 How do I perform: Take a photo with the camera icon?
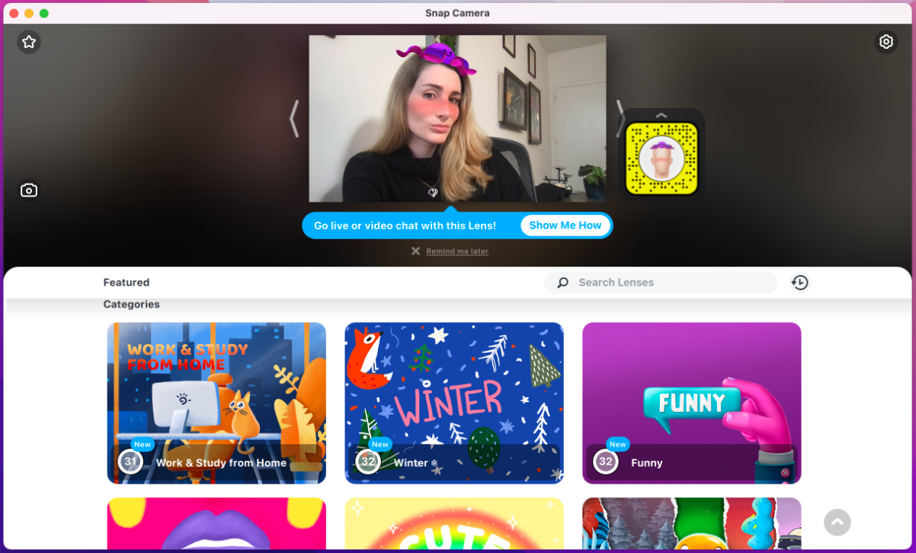coord(29,190)
